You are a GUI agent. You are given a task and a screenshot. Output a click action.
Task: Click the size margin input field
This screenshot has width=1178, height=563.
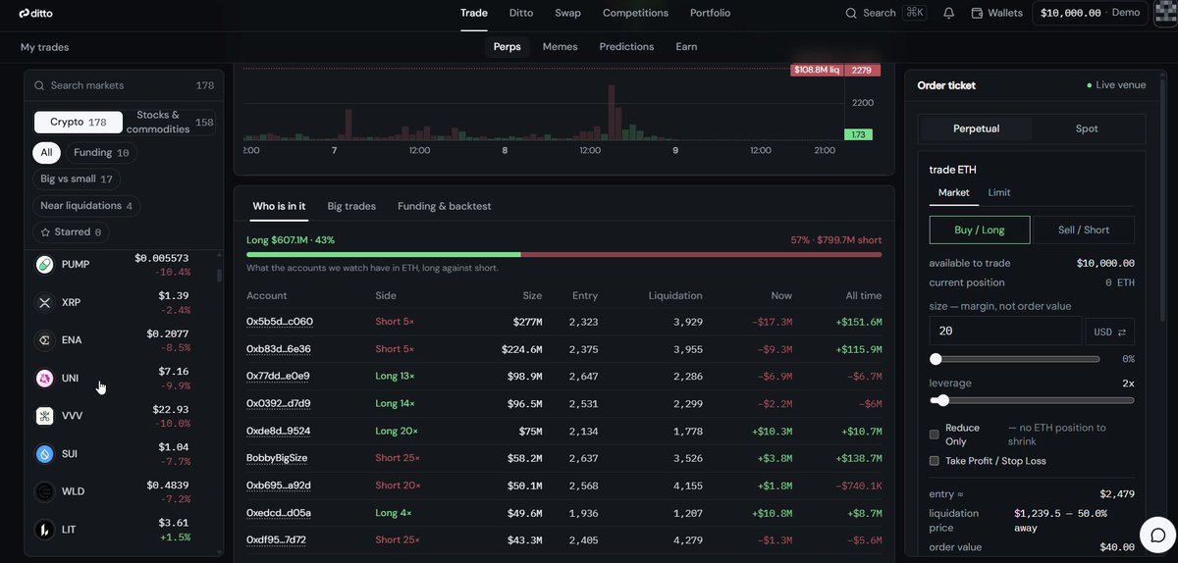click(1005, 332)
